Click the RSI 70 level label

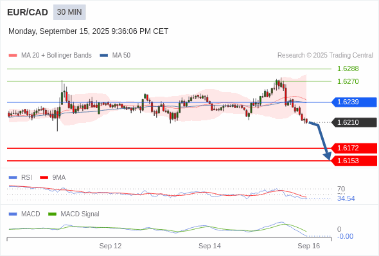pyautogui.click(x=341, y=189)
